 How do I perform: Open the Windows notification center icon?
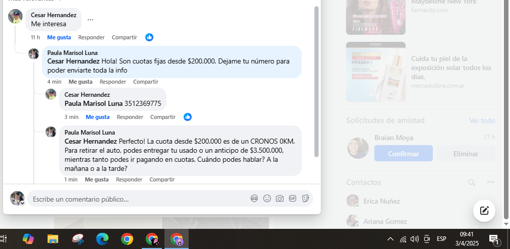494,239
